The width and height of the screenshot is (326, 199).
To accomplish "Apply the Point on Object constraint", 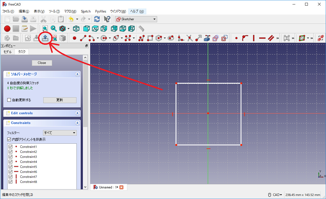I will tap(245, 38).
